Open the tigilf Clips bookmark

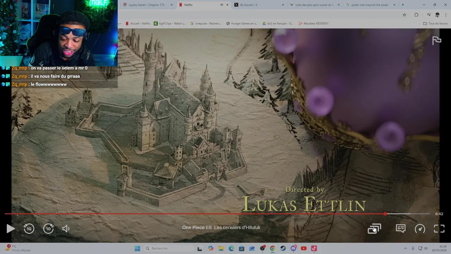[170, 24]
